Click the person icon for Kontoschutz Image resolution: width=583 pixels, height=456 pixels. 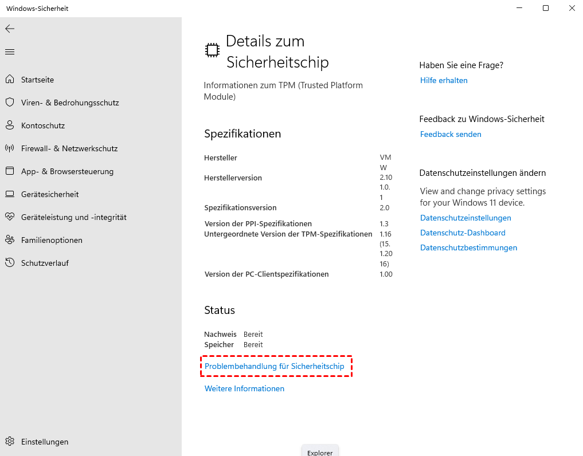[x=10, y=125]
